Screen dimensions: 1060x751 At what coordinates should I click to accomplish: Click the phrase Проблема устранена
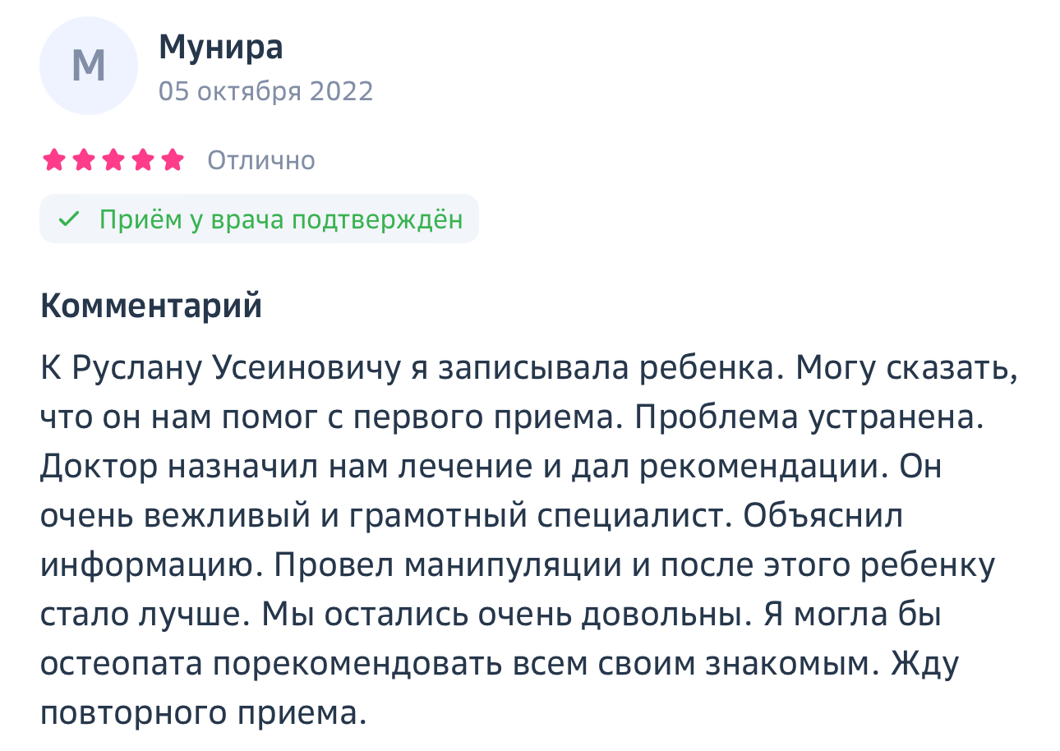(x=809, y=418)
